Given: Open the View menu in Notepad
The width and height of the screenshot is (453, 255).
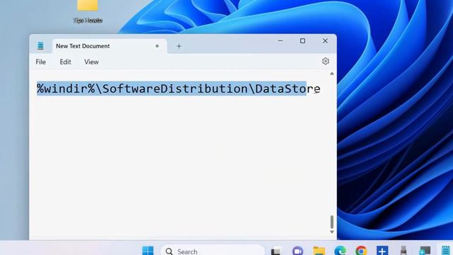Looking at the screenshot, I should point(91,62).
